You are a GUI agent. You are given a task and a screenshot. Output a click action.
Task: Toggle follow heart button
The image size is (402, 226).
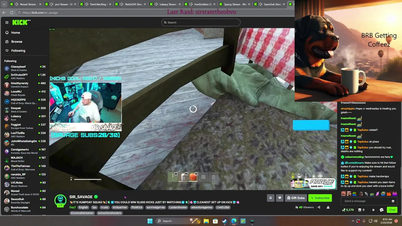pos(280,198)
